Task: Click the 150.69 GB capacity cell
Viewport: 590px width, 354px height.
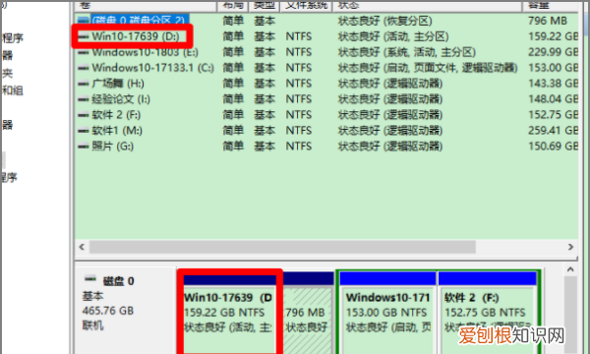Action: (x=553, y=147)
